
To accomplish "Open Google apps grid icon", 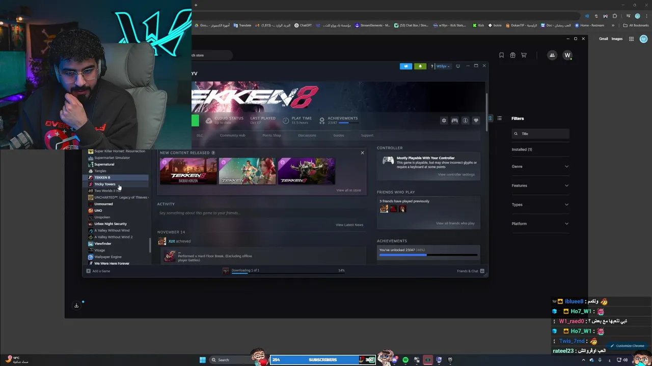I will [631, 39].
